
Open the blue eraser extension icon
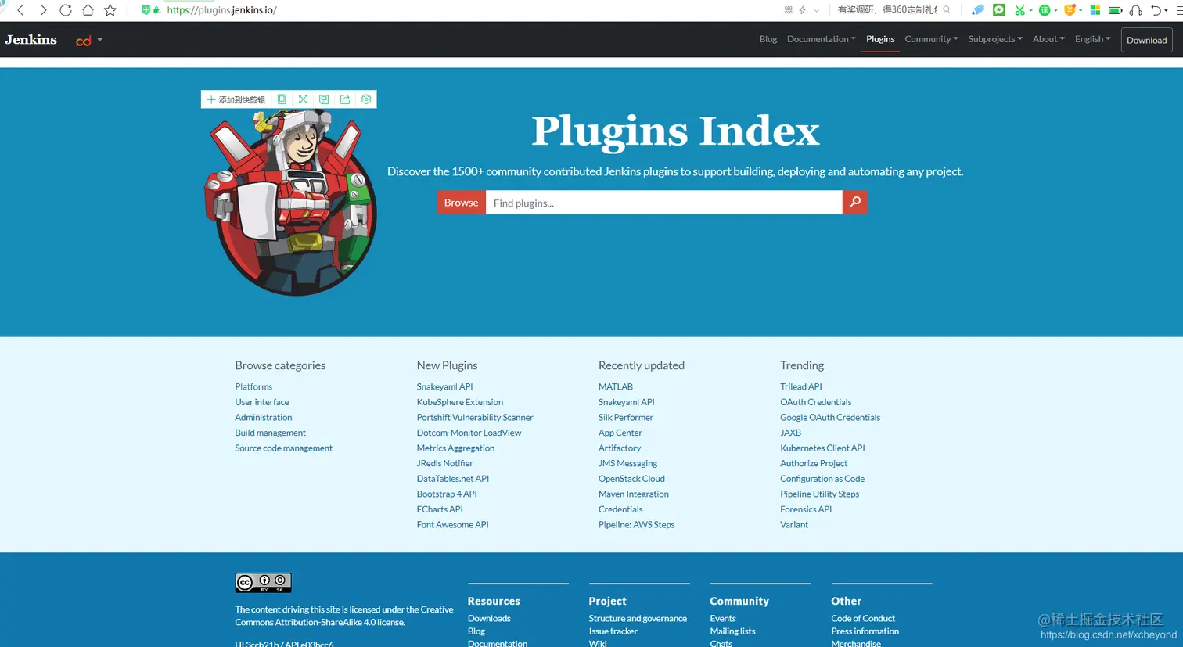[x=978, y=10]
